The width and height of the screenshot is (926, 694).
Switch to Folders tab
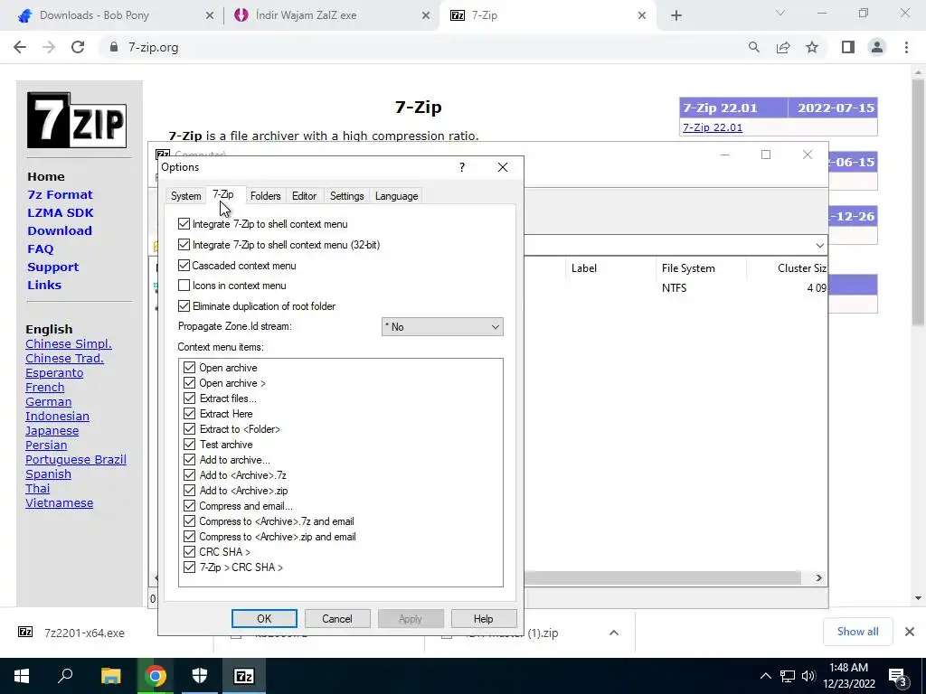pos(265,196)
